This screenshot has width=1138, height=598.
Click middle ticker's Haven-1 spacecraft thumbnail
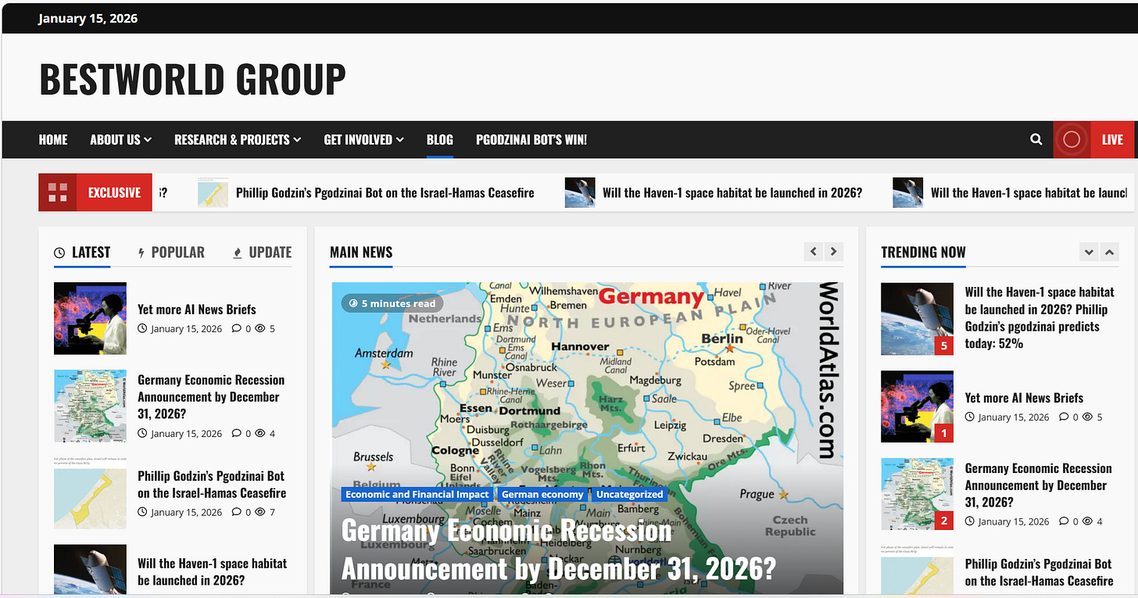(x=580, y=192)
